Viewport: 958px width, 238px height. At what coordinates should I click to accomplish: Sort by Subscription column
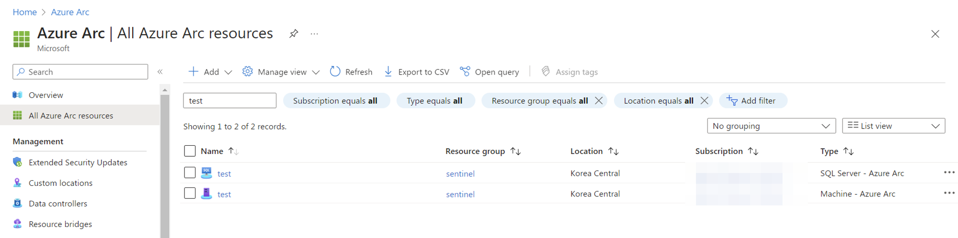click(727, 151)
